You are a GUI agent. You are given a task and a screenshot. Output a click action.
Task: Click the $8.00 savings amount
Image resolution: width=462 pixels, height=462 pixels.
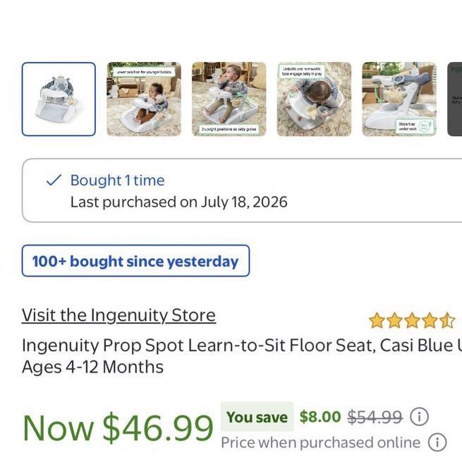[320, 417]
